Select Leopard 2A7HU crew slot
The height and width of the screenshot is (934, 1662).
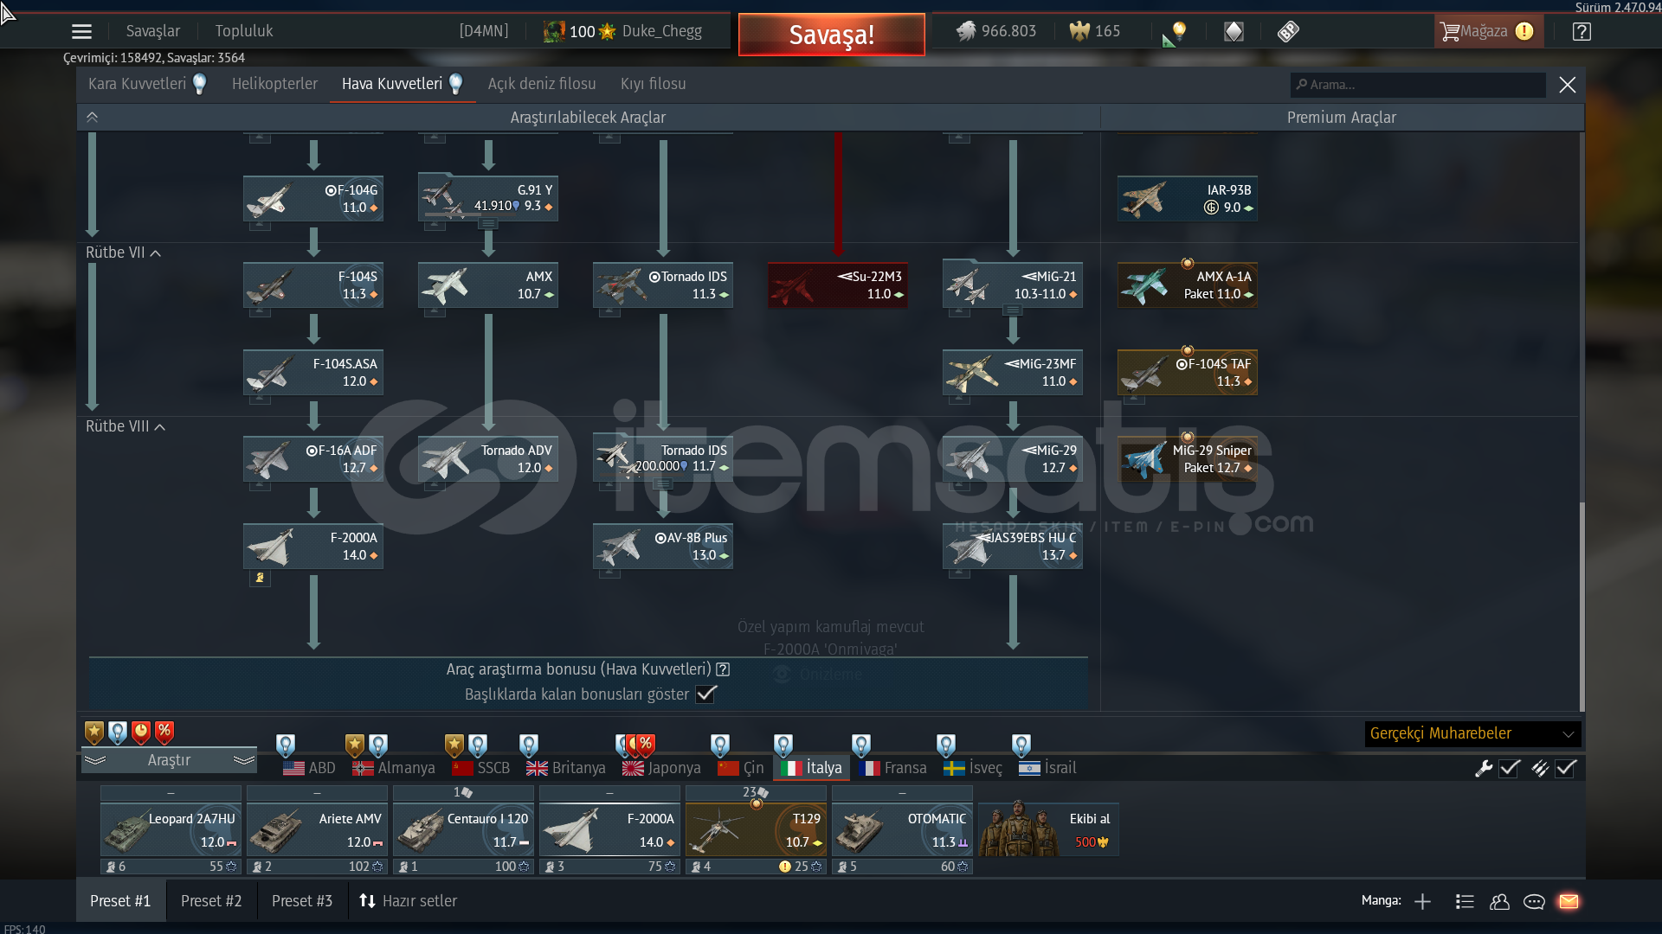(171, 828)
